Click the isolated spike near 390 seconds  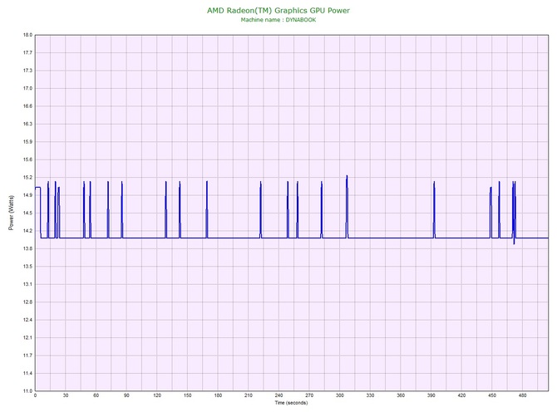coord(433,184)
